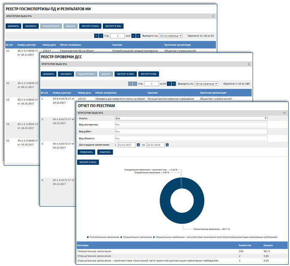290x266 pixels.
Task: Jump to last page in Госэкспертизы registry pager
Action: pos(138,36)
